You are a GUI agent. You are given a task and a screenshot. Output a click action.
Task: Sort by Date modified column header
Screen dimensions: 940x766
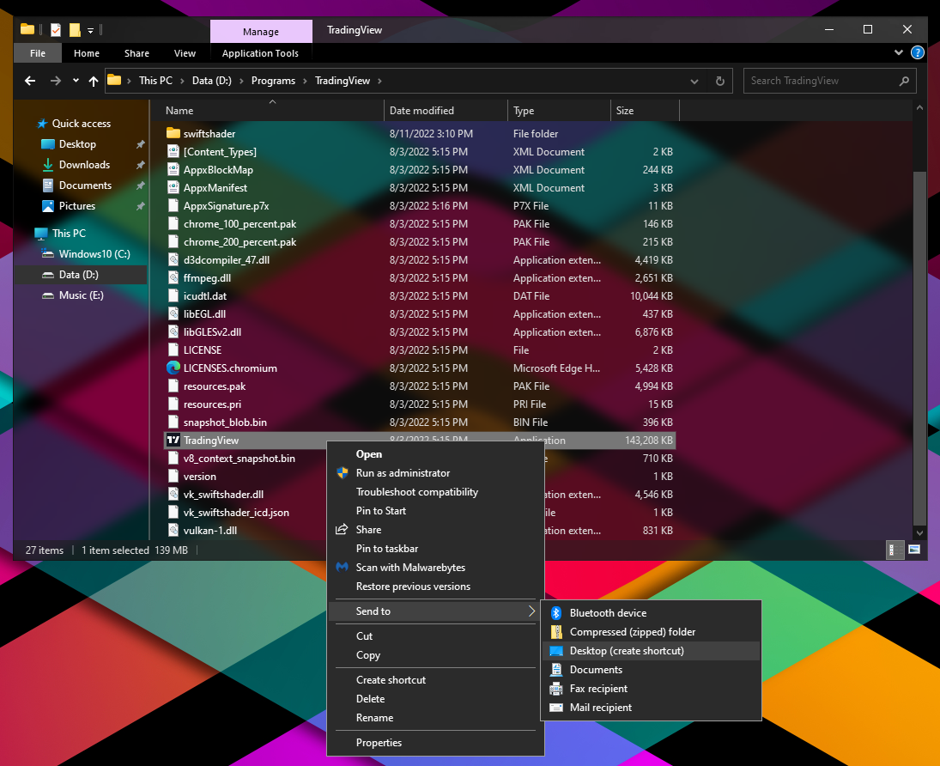(446, 111)
